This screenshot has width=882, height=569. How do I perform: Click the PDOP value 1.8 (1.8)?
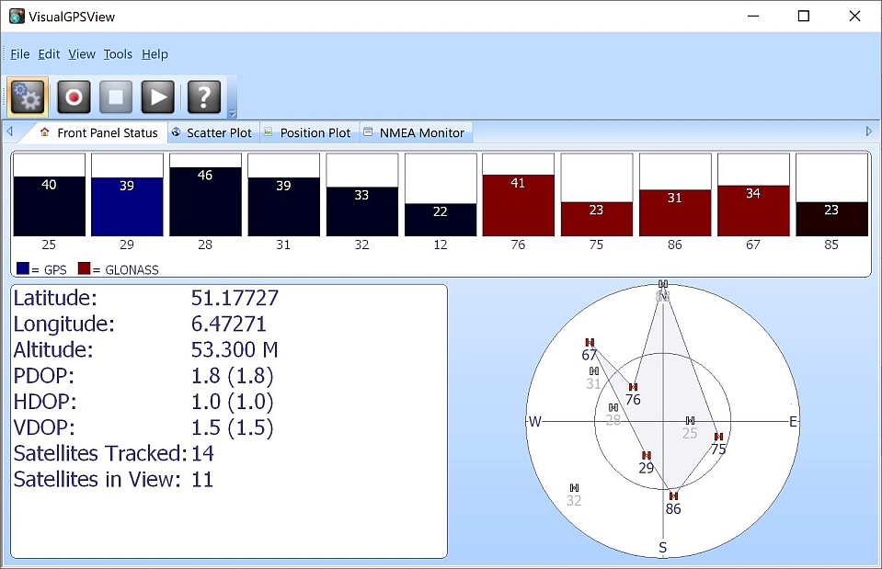233,376
